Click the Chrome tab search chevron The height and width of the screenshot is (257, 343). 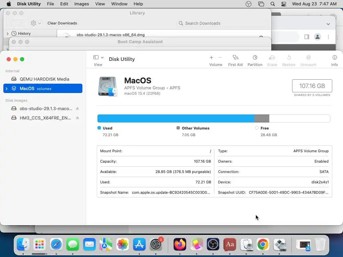point(328,24)
